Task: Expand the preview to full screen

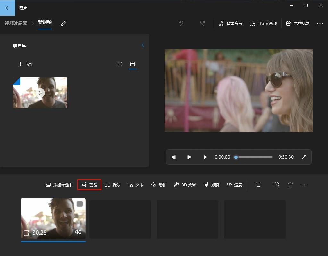Action: (x=304, y=157)
